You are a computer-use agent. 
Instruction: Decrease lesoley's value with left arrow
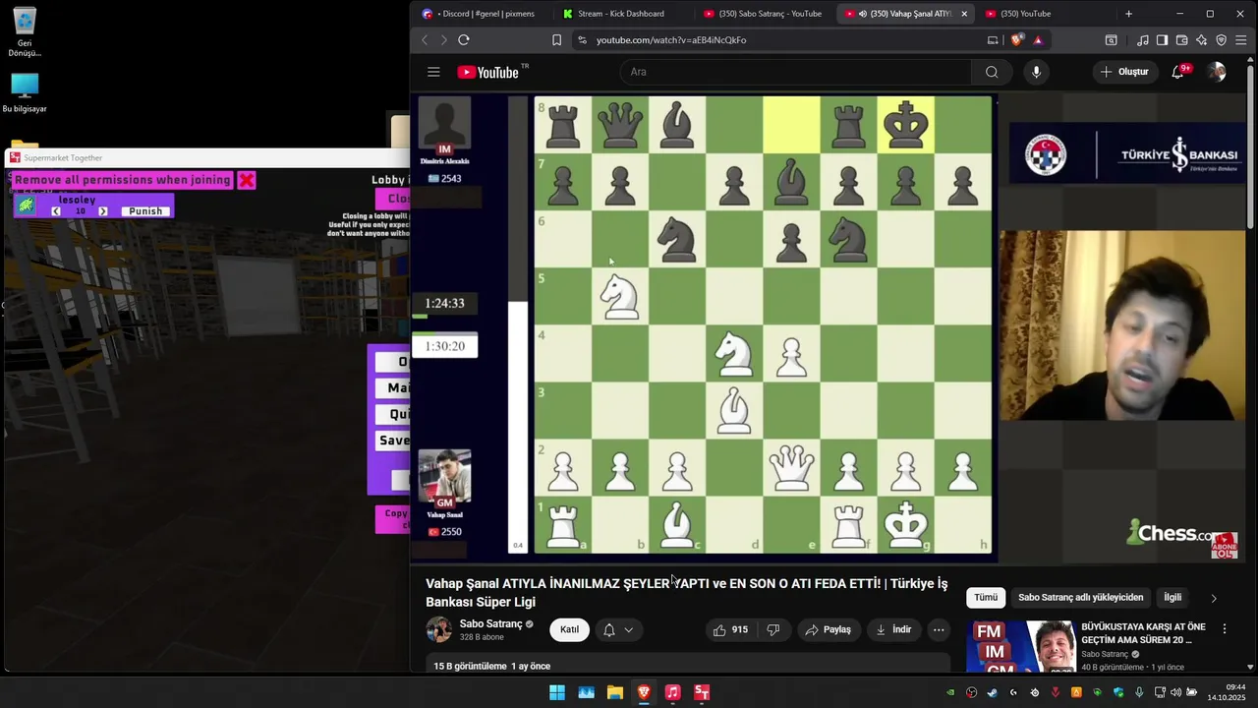tap(56, 211)
